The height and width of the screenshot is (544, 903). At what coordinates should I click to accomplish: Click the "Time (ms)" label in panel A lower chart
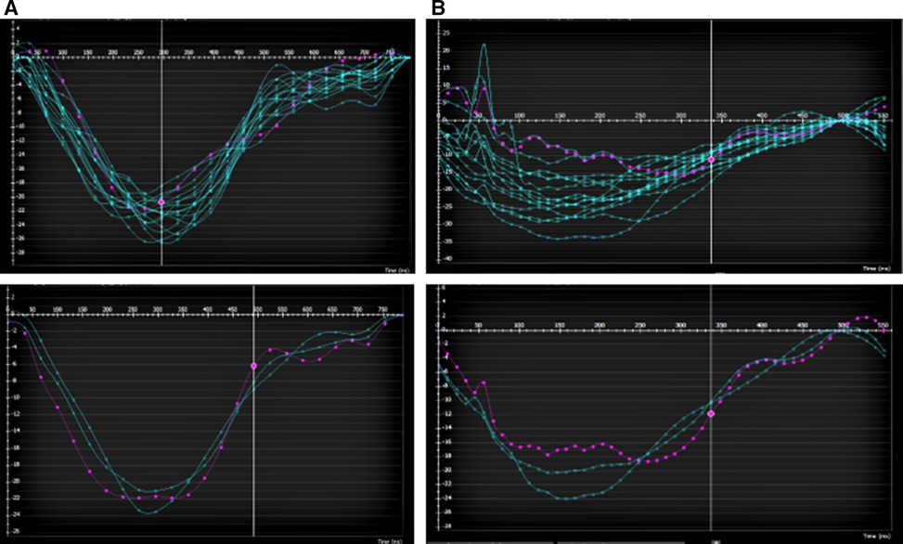tap(388, 541)
